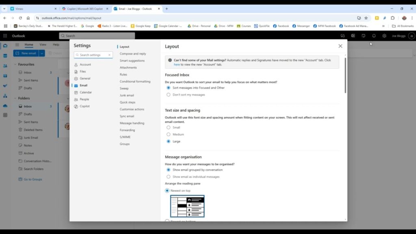
Task: Click the New email button
Action: pyautogui.click(x=26, y=53)
